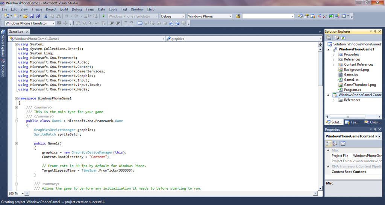This screenshot has height=205, width=385.
Task: Click the Save All toolbar icon
Action: pyautogui.click(x=38, y=16)
